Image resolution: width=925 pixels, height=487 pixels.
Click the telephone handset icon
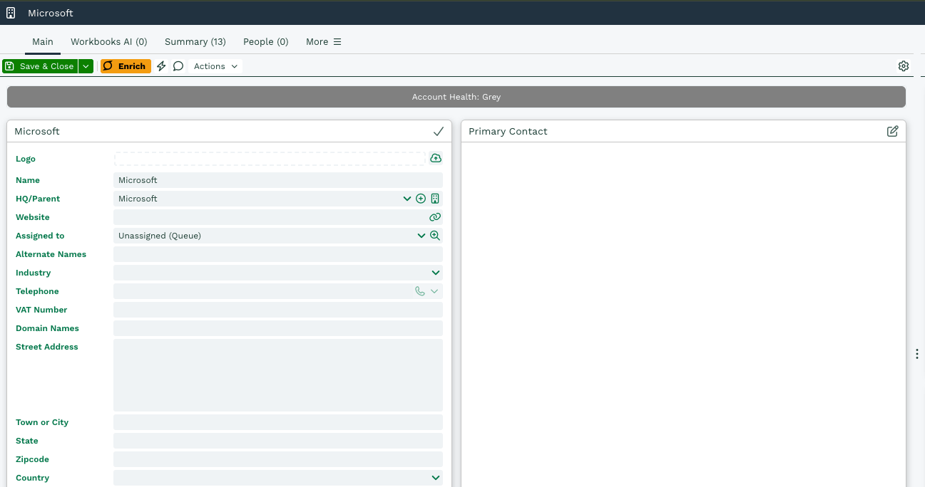coord(420,291)
